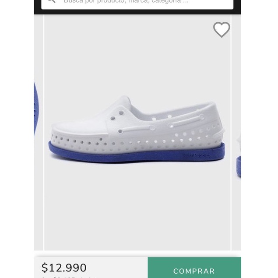This screenshot has width=278, height=278.
Task: Toggle the favorite heart outline
Action: click(x=222, y=29)
